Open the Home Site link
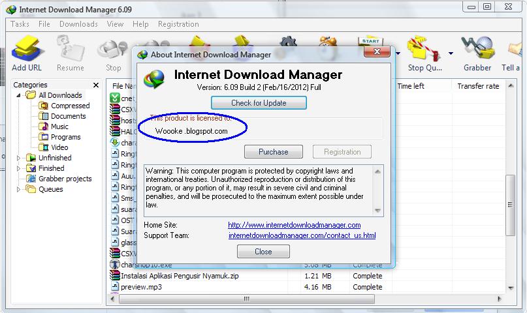The height and width of the screenshot is (313, 527). (x=294, y=225)
